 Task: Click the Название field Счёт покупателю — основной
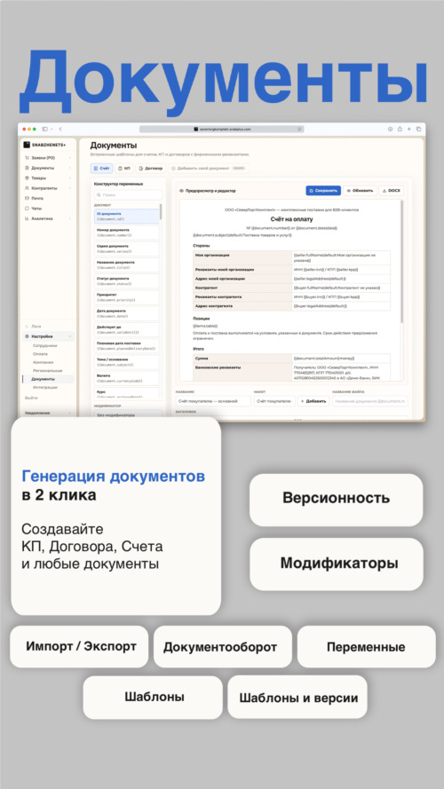pos(213,401)
